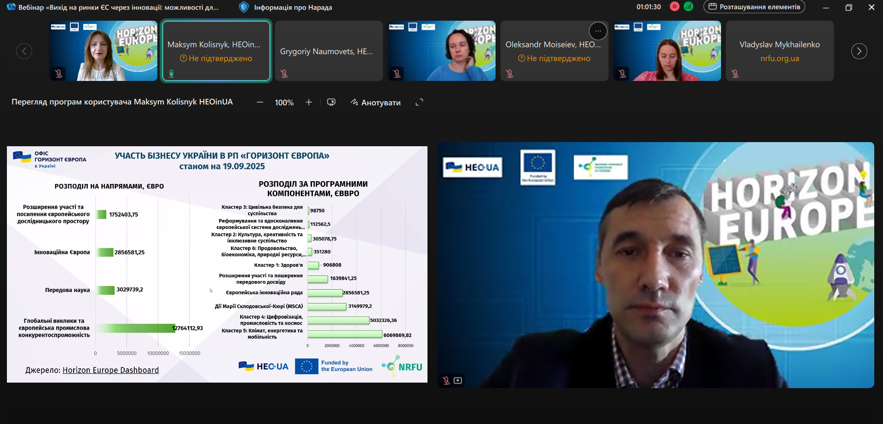Select the woman in red floral top thumbnail

pyautogui.click(x=667, y=51)
